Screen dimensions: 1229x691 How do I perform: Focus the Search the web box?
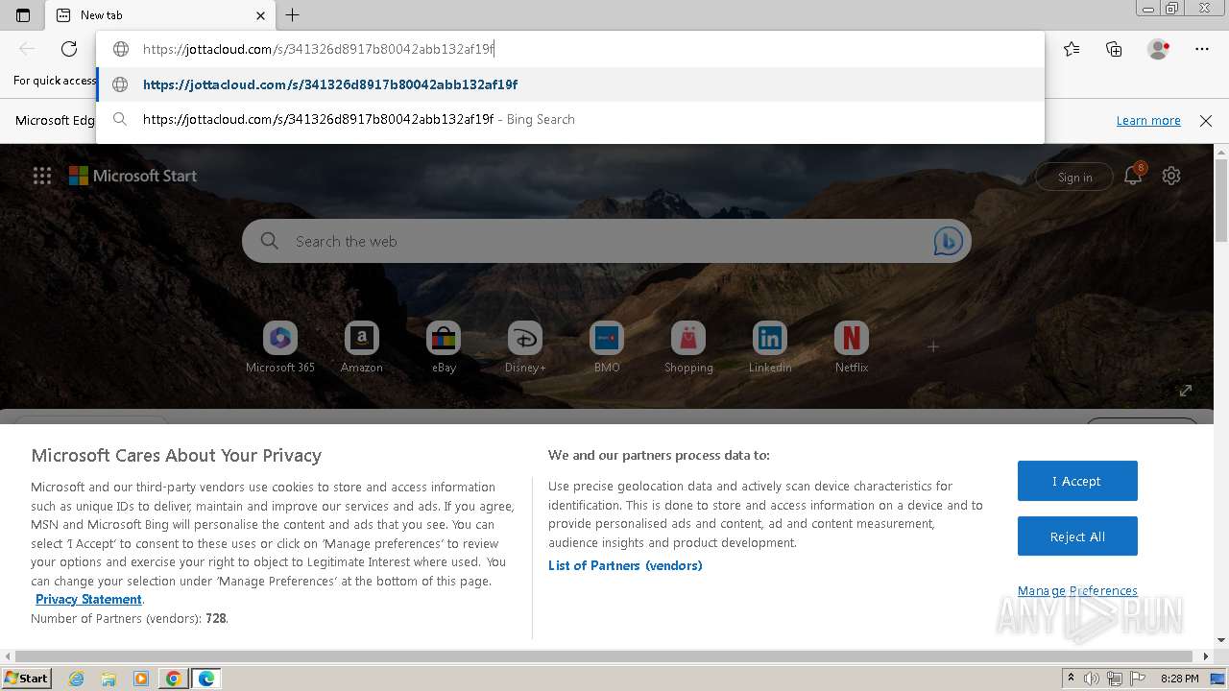click(607, 242)
